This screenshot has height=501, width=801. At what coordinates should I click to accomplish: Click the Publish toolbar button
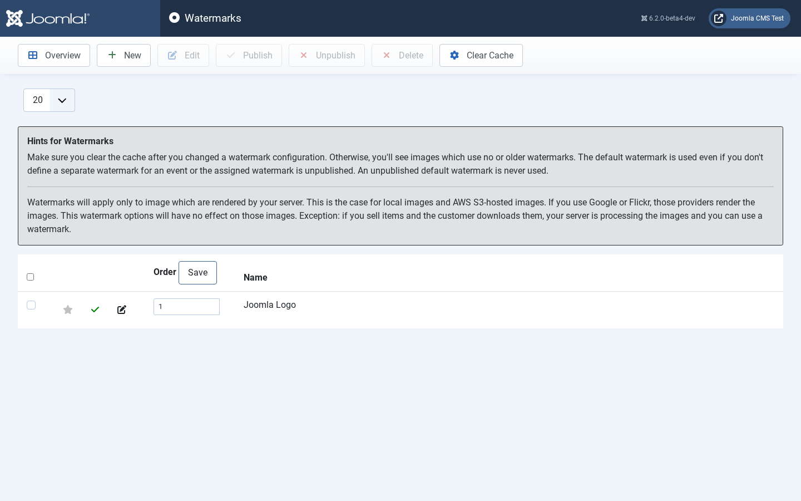[x=249, y=56]
